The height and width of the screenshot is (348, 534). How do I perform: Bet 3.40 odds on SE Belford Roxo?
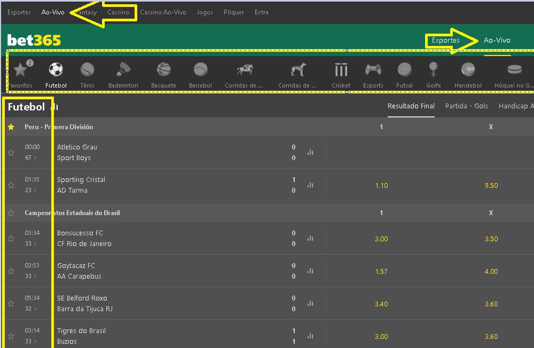pyautogui.click(x=381, y=304)
